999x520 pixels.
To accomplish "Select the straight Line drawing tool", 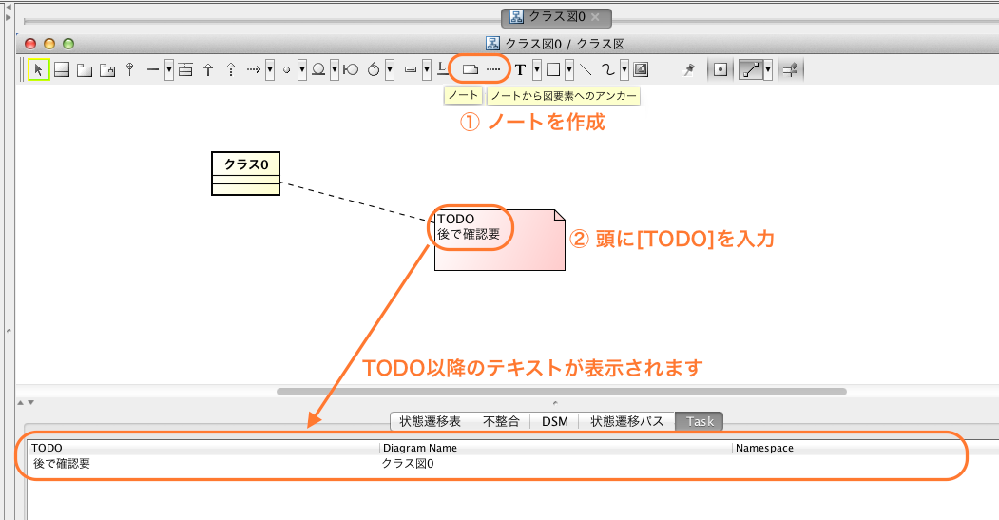I will pos(586,69).
